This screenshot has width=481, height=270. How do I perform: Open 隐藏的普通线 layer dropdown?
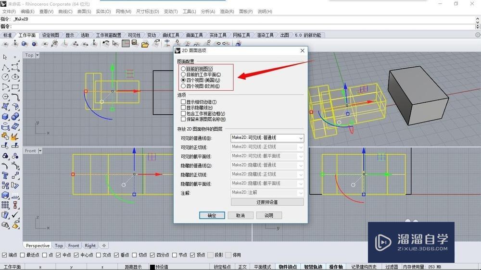(x=267, y=165)
